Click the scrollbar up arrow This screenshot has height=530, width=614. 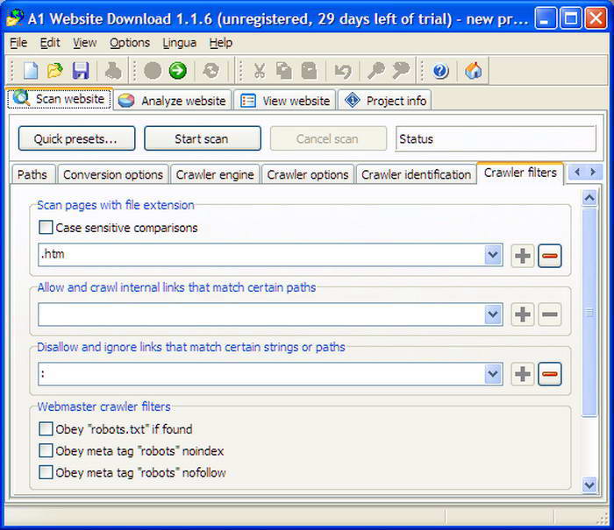click(589, 198)
